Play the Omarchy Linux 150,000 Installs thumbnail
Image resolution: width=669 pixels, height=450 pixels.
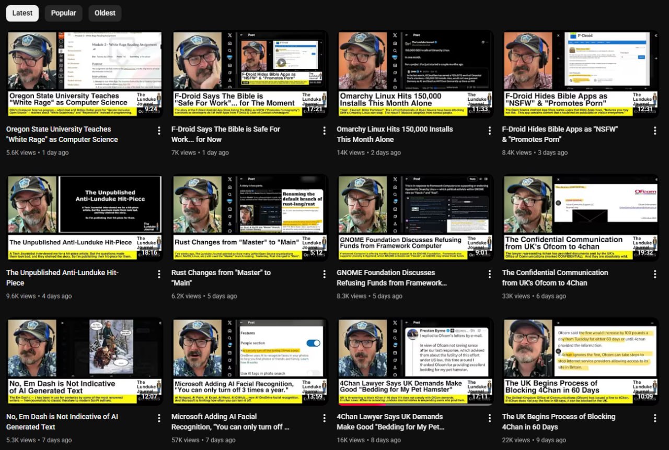tap(415, 74)
